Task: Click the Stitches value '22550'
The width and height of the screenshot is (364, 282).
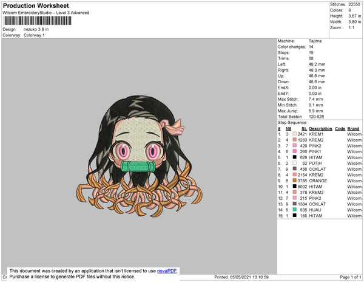Action: coord(354,4)
